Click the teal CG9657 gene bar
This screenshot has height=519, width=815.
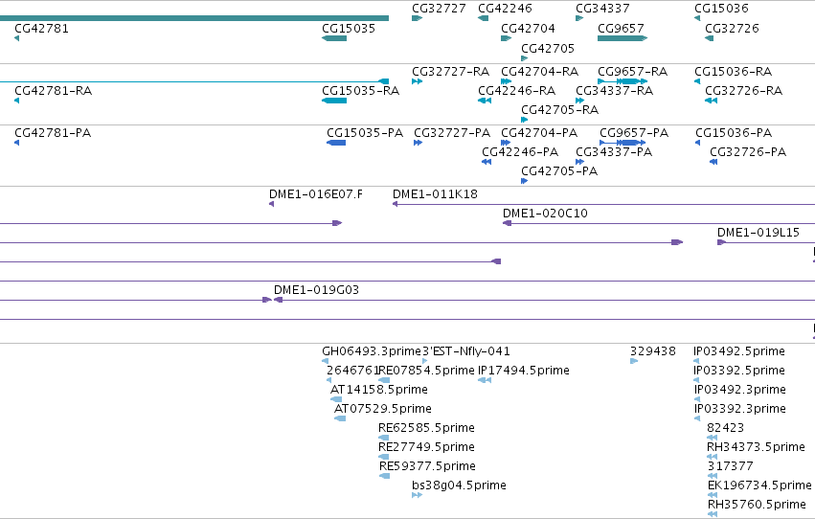(623, 38)
